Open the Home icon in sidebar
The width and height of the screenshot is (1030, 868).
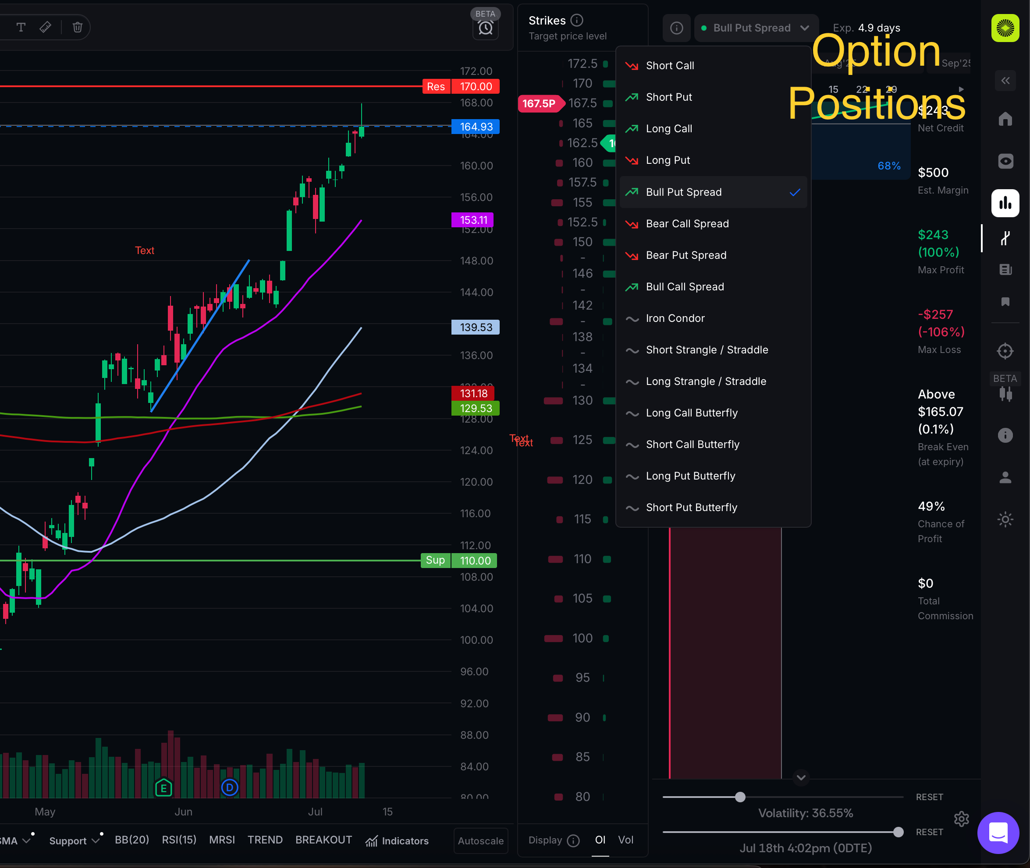pos(1005,119)
